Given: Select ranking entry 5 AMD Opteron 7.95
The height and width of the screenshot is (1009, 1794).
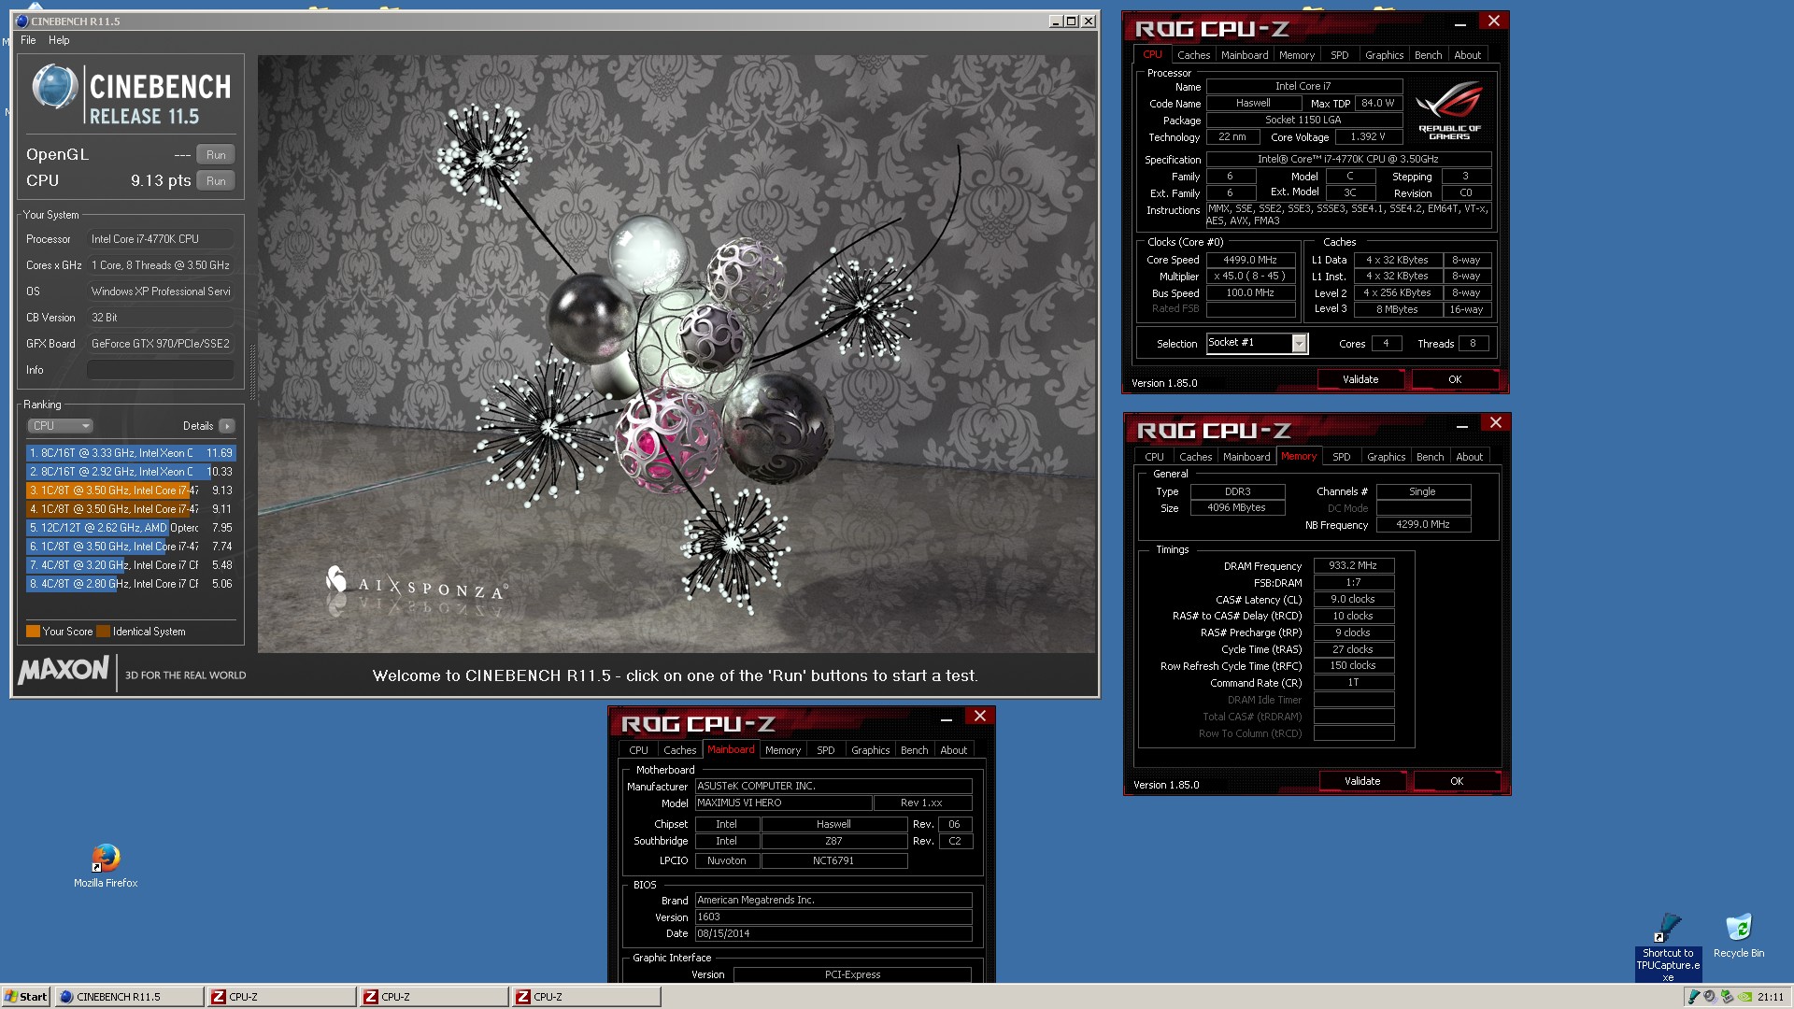Looking at the screenshot, I should pos(131,528).
